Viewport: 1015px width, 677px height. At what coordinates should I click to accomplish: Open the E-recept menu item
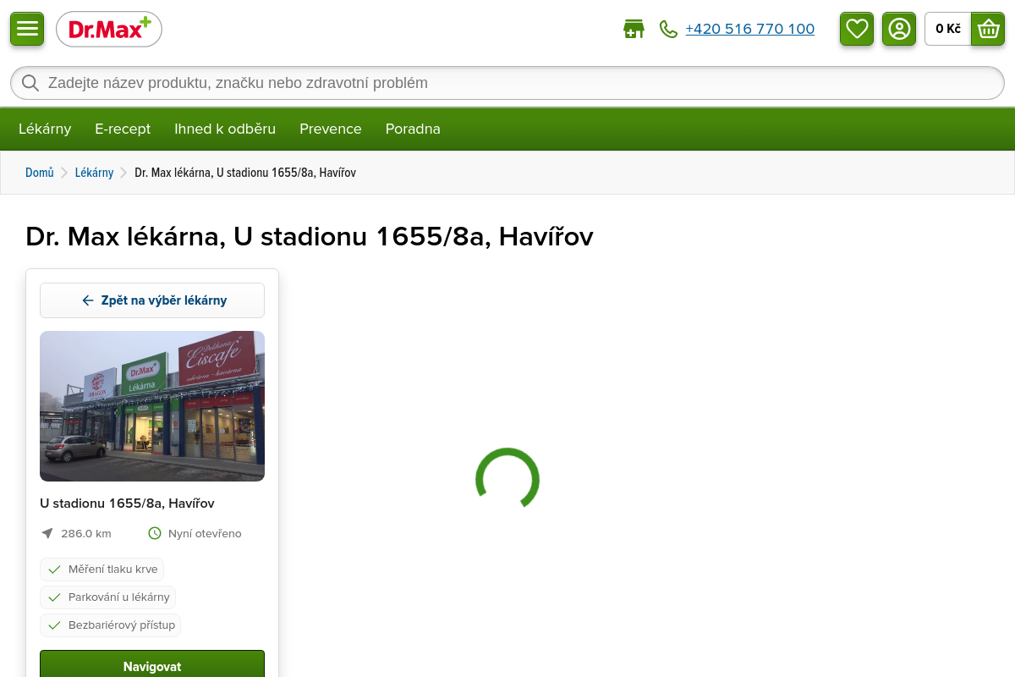point(123,129)
